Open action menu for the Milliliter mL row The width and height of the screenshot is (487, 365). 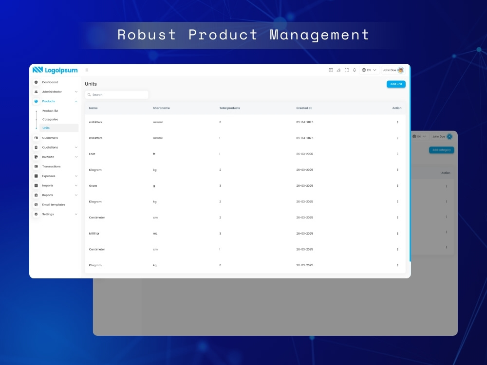click(397, 234)
